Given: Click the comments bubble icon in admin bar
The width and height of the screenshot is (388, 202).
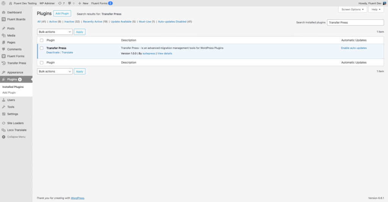Looking at the screenshot, I should point(70,3).
